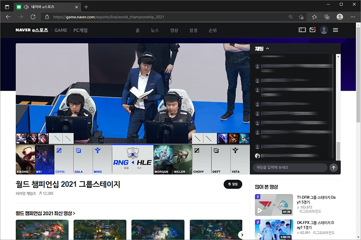Open the fourth latest-video thumbnail
Viewport: 361px width, 240px height.
tap(216, 230)
